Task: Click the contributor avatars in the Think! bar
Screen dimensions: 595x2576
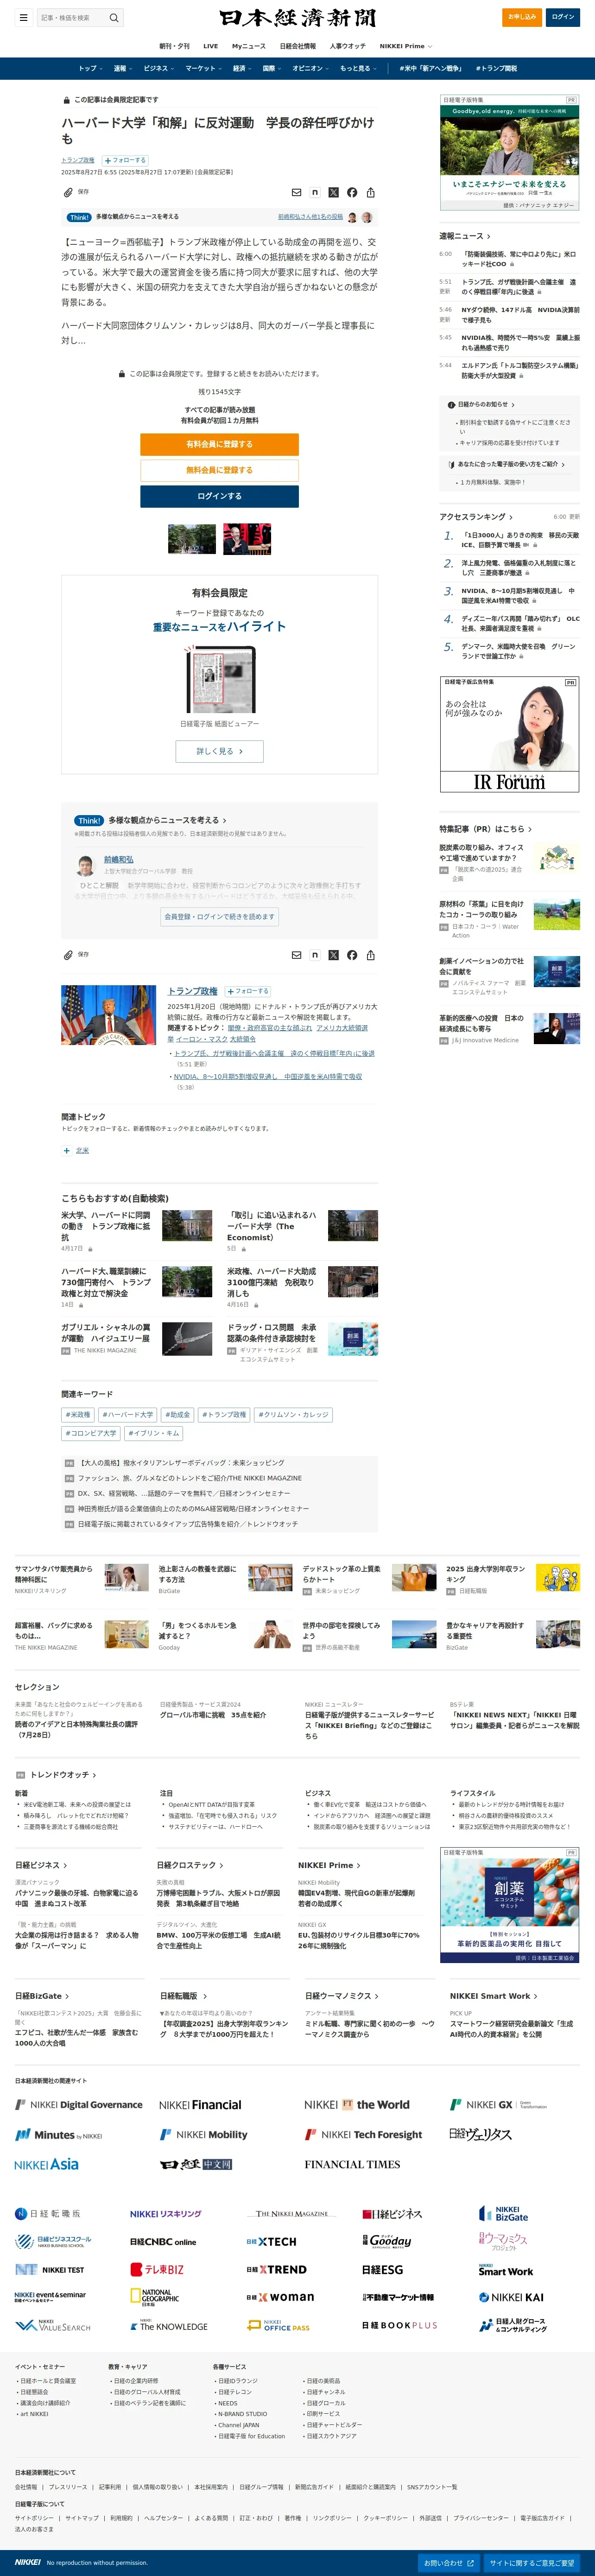Action: (x=360, y=217)
